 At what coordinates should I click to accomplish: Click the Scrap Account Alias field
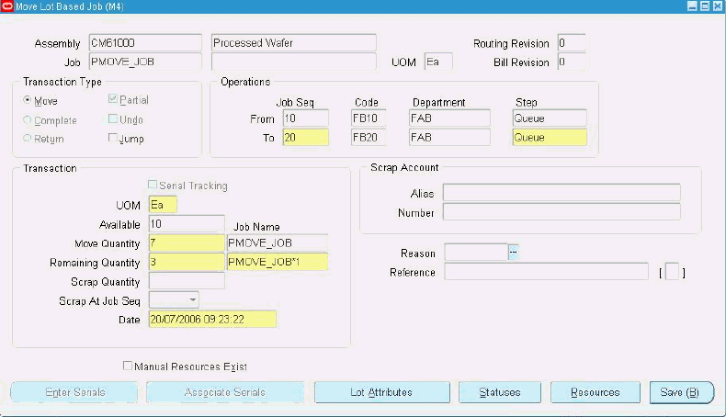tap(562, 193)
